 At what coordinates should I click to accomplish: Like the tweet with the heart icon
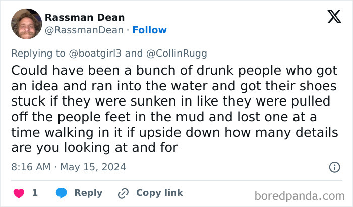(x=19, y=193)
